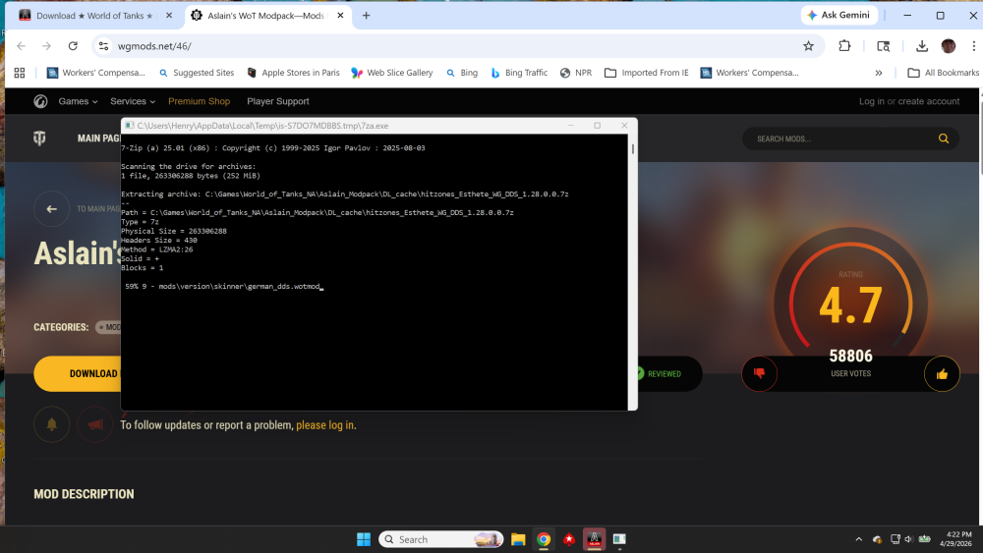Open Player Support in the navigation
The height and width of the screenshot is (553, 983).
click(x=278, y=101)
